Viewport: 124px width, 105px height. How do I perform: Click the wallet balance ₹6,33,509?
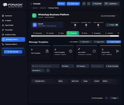[97, 4]
